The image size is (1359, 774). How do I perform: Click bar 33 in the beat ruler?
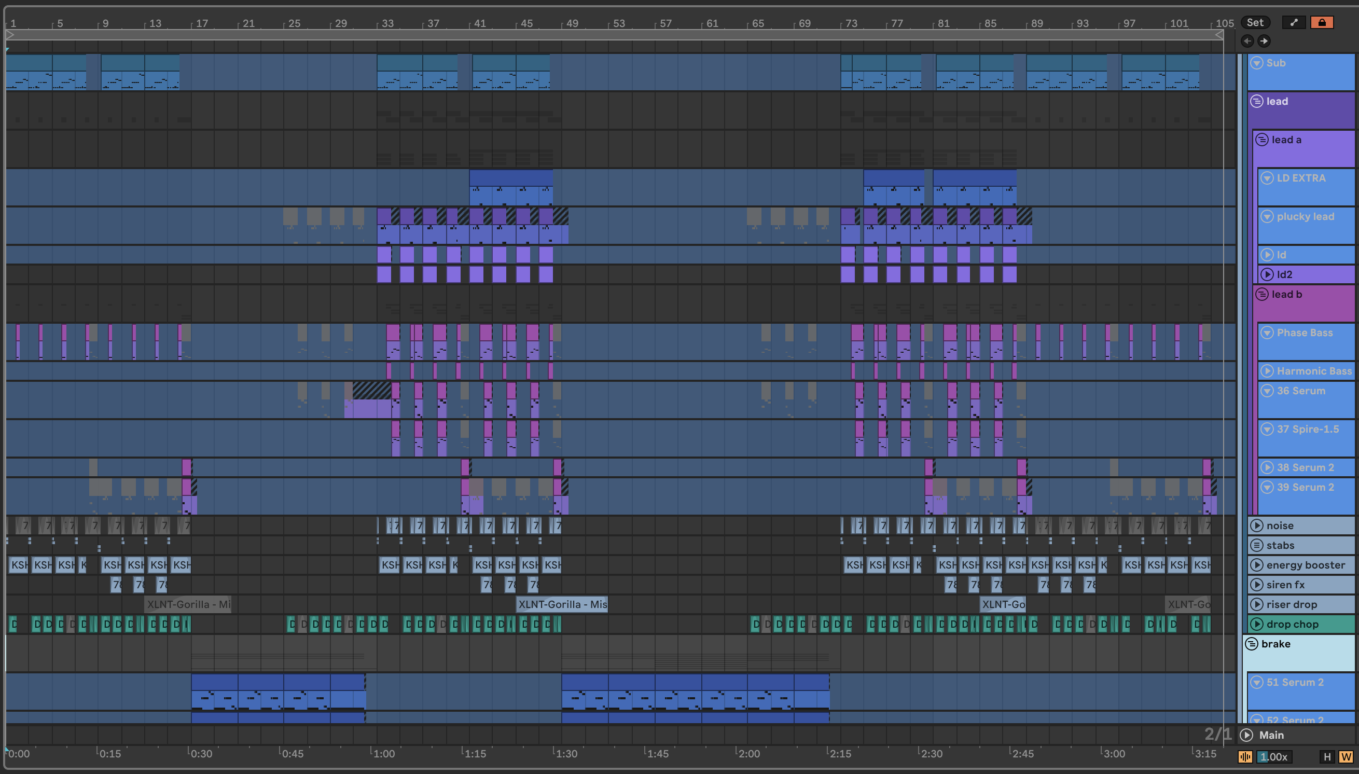(386, 23)
